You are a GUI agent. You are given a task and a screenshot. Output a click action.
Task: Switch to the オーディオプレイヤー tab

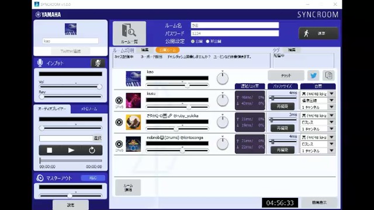tap(52, 109)
